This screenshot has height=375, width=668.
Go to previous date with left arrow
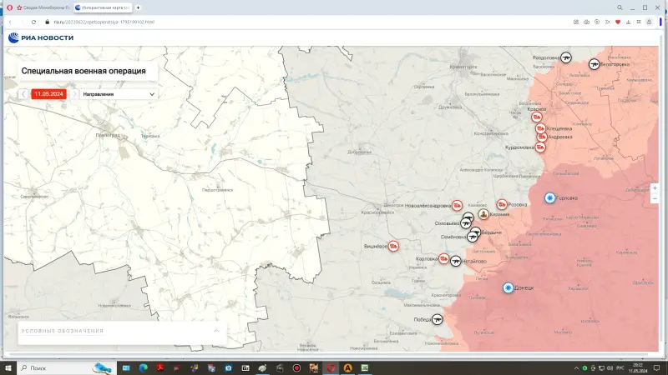23,94
